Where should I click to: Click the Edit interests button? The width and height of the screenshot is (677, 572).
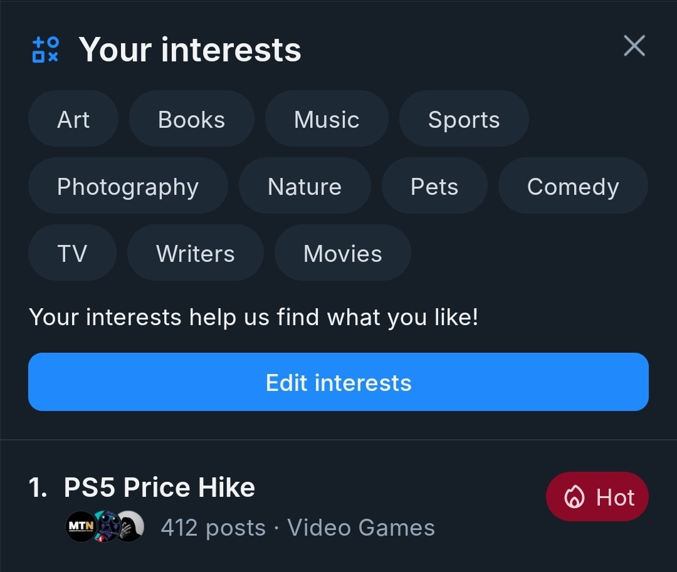tap(338, 382)
